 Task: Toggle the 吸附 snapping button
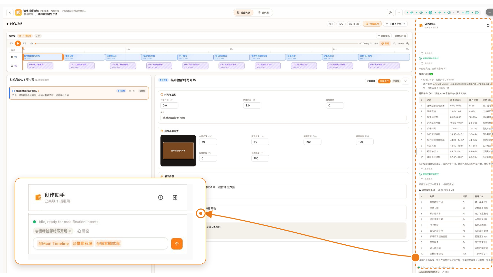click(385, 43)
